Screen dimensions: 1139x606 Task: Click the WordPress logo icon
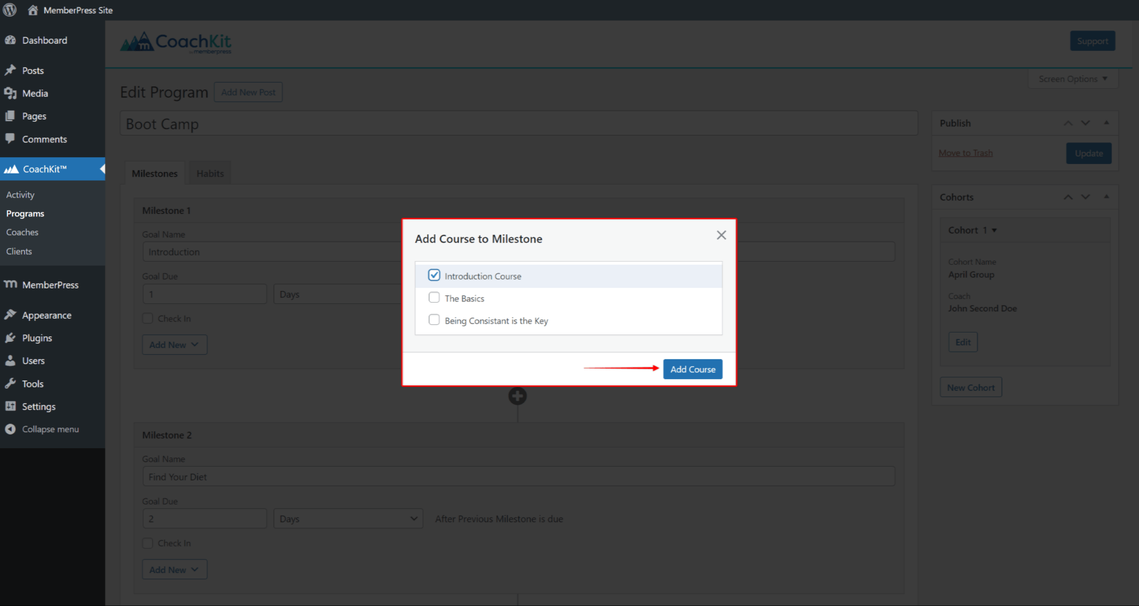pyautogui.click(x=10, y=10)
